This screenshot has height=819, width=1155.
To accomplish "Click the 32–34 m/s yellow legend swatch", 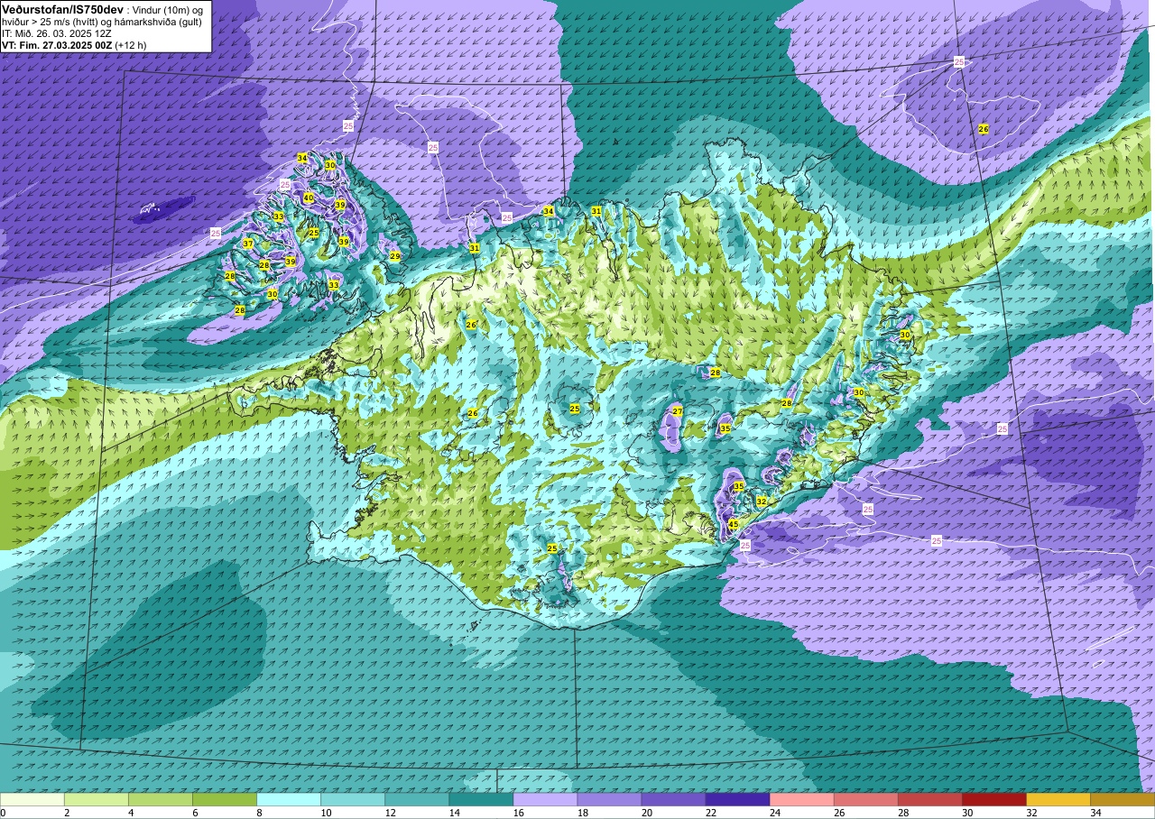I will [x=1058, y=799].
